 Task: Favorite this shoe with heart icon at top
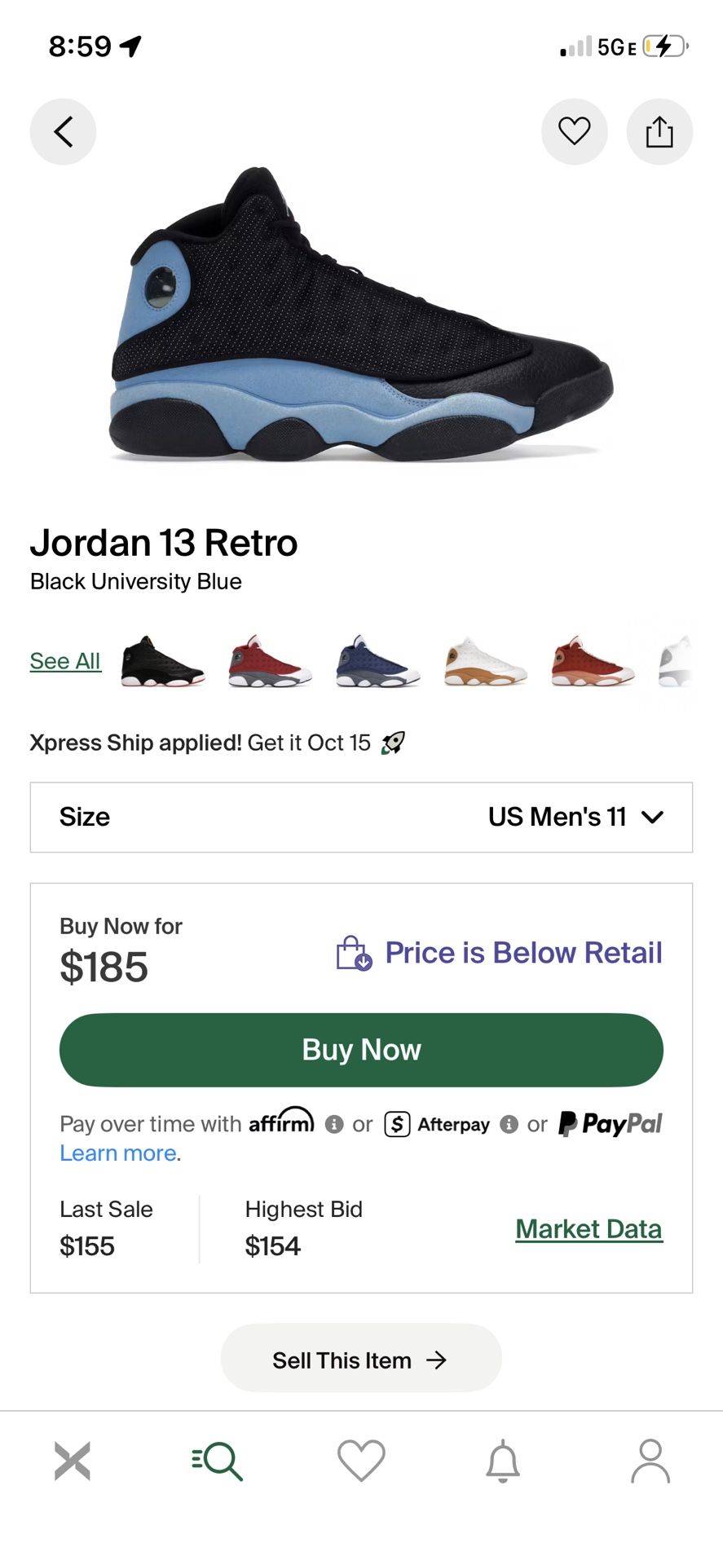[x=574, y=131]
